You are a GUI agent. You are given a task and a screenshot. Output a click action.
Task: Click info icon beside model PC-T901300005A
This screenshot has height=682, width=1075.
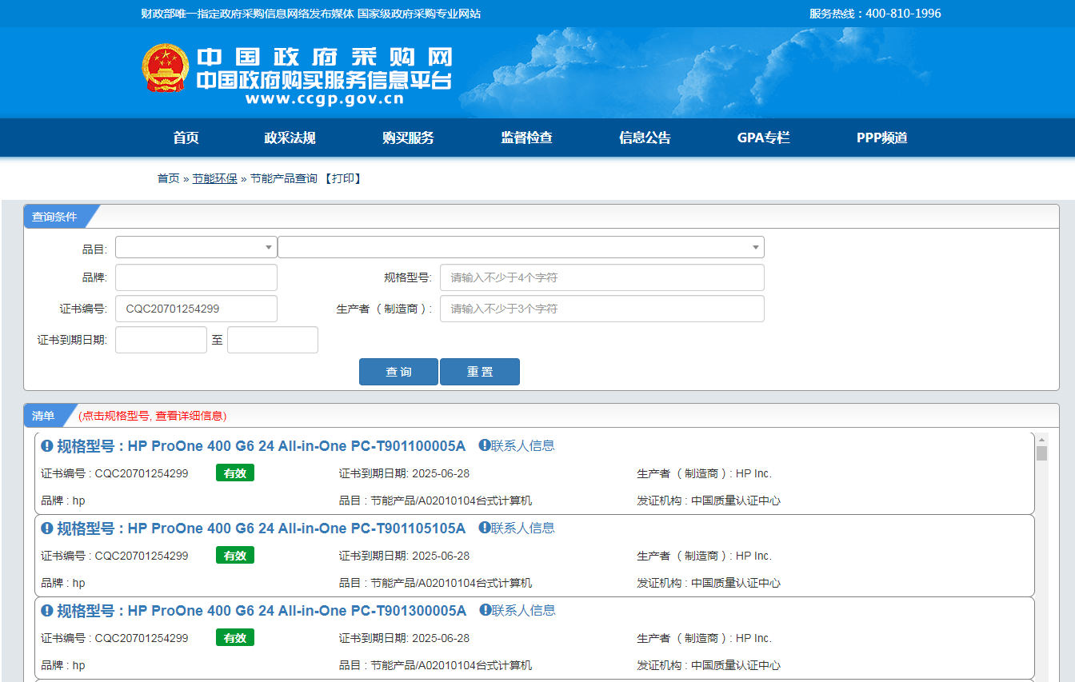(x=47, y=611)
